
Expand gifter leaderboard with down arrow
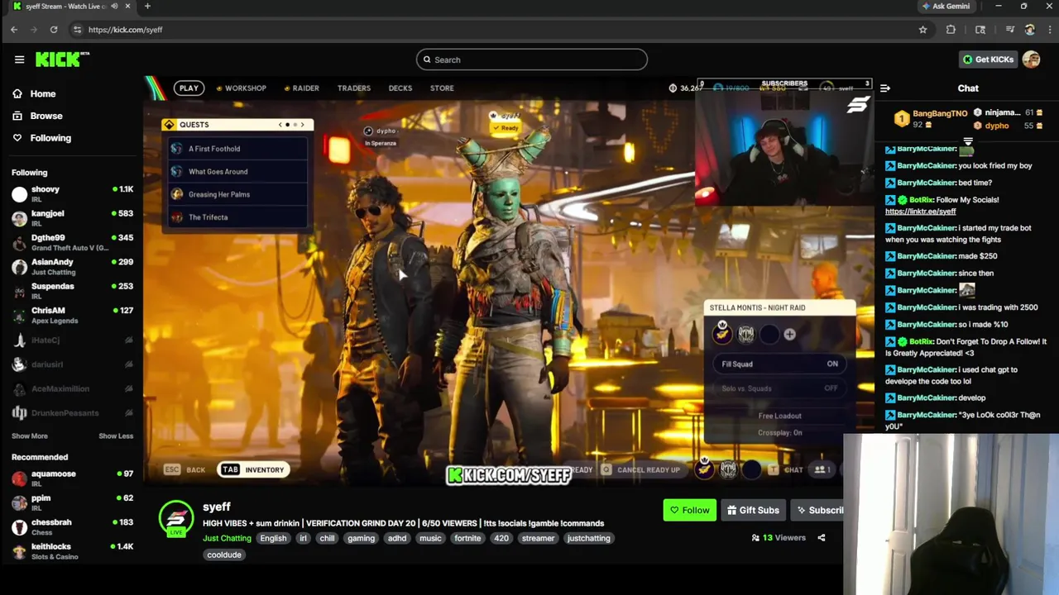(967, 142)
